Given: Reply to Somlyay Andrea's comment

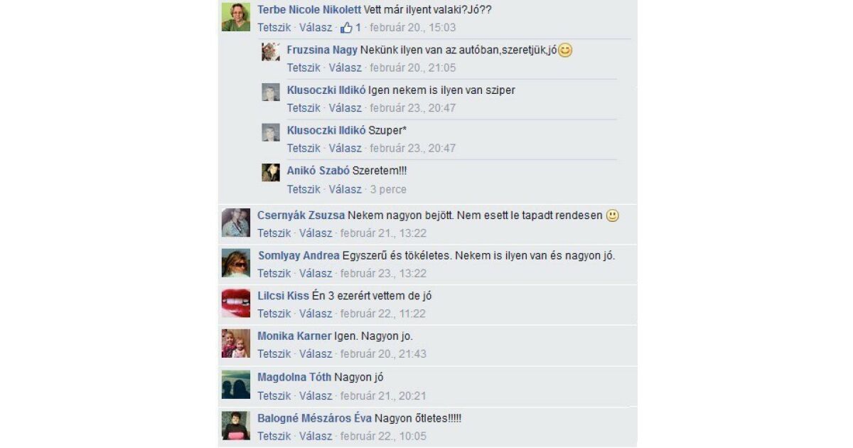Looking at the screenshot, I should coord(316,273).
